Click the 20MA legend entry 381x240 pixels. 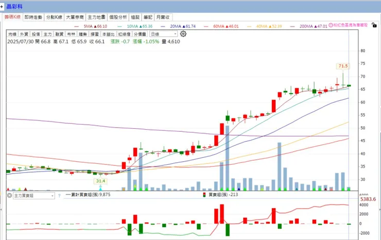(178, 26)
